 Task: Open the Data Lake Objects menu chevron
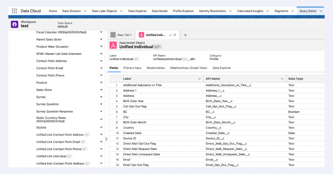121,11
